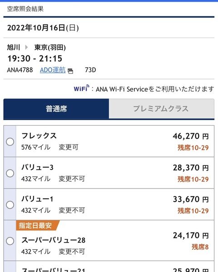The image size is (218, 272).
Task: Select the バリュー3 fare radio button
Action: [10, 173]
